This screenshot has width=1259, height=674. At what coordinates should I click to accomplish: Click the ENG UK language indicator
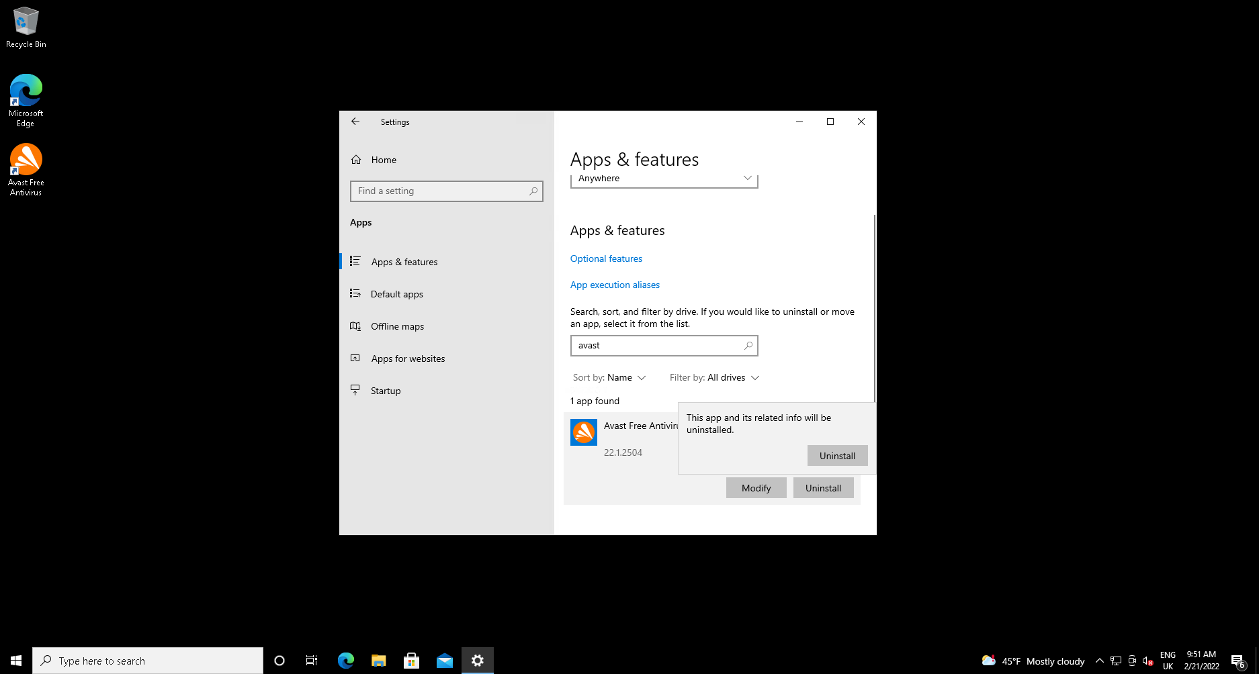coord(1168,661)
